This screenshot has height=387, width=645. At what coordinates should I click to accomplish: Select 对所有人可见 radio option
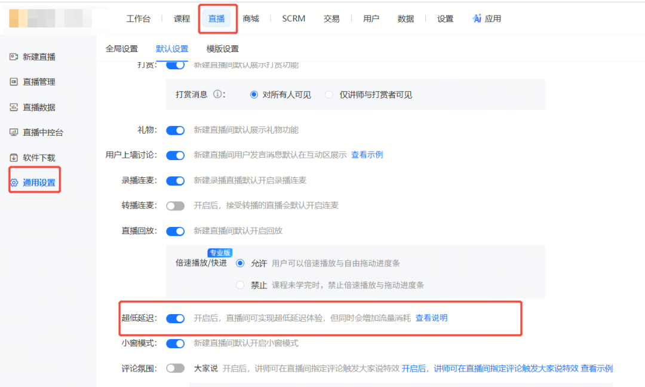[254, 94]
